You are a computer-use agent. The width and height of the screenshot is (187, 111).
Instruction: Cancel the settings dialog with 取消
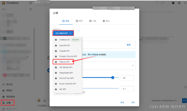(122, 102)
